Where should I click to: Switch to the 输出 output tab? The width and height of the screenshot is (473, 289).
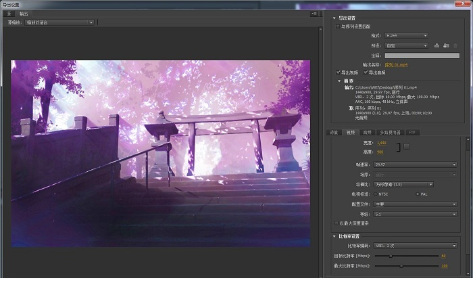tap(24, 14)
